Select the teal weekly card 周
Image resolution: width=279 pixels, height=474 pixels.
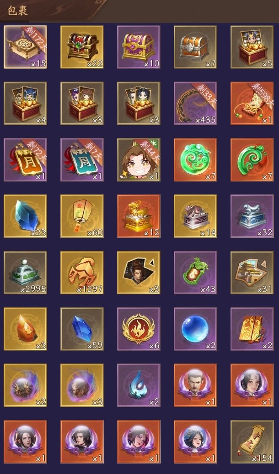(82, 160)
